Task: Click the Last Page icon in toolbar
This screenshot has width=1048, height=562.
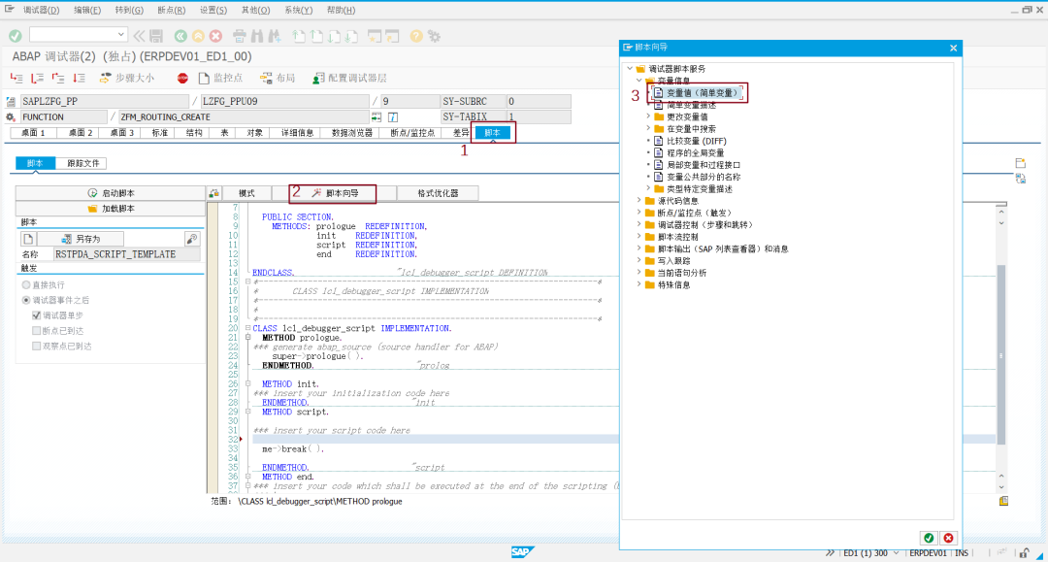Action: 351,36
